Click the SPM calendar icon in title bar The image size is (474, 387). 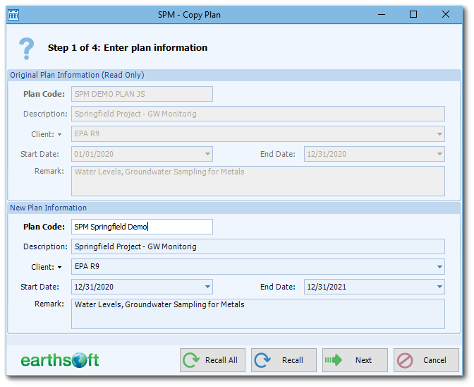click(13, 14)
